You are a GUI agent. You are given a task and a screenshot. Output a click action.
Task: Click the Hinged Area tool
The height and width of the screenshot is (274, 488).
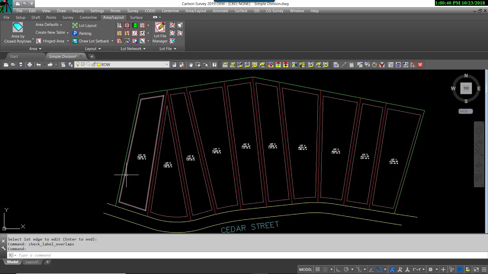[50, 41]
